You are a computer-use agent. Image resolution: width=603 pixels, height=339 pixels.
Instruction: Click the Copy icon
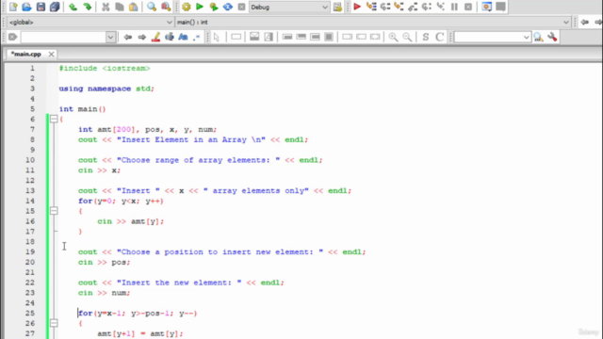120,7
